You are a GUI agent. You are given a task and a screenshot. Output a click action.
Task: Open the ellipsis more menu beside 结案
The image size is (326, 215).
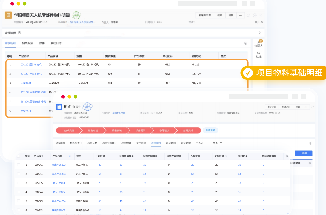[306, 107]
